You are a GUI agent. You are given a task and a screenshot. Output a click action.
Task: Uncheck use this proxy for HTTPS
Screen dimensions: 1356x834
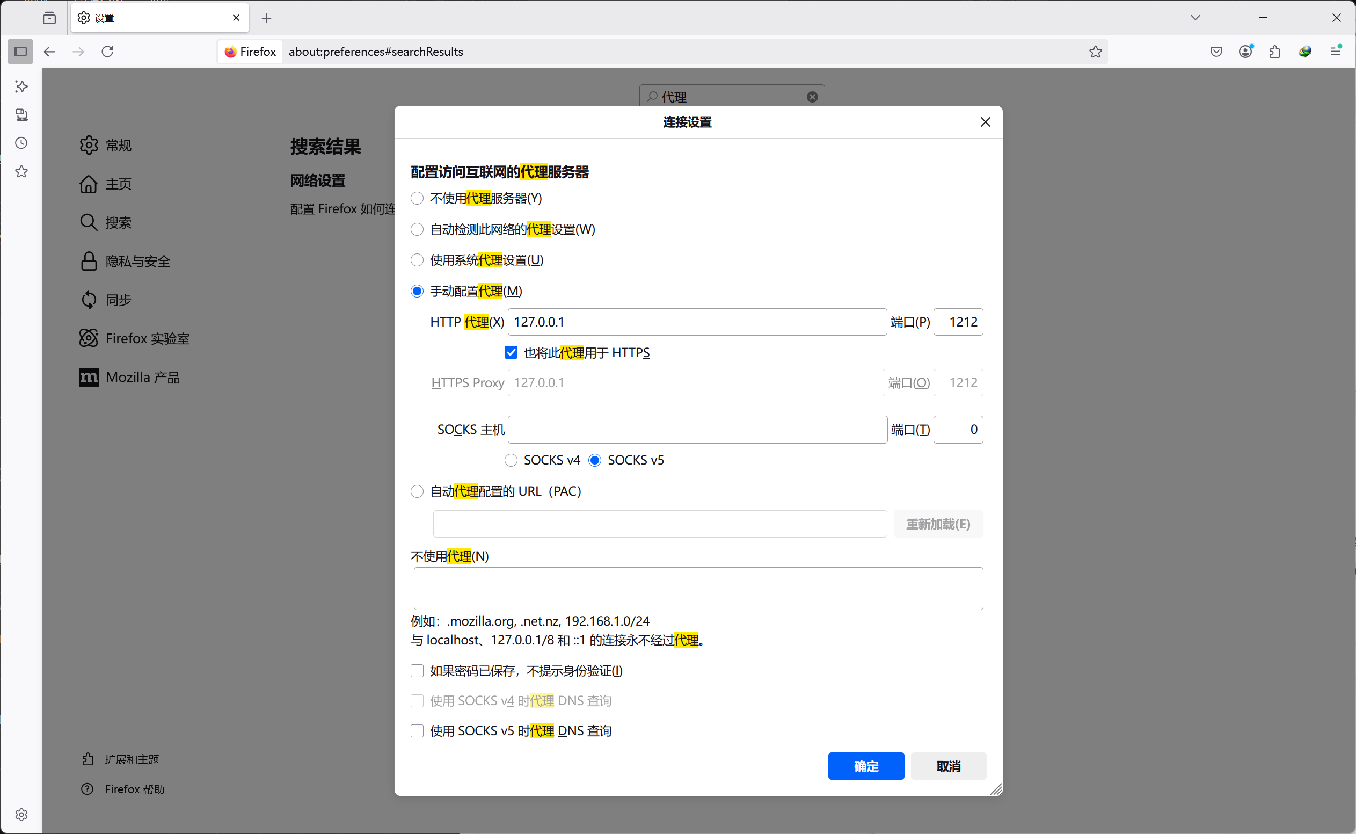[511, 352]
